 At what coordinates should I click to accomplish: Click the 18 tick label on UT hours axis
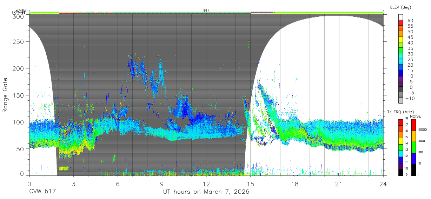[295, 184]
